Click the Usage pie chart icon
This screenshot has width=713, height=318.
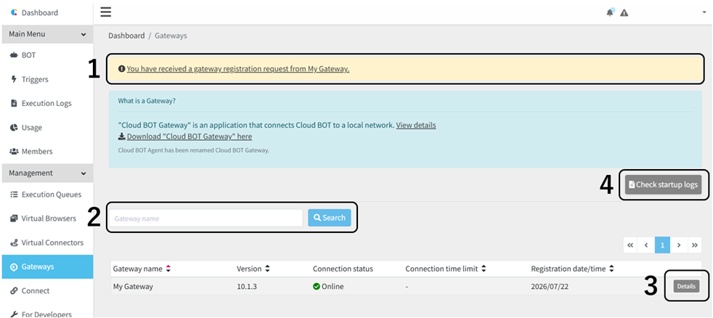tap(14, 127)
